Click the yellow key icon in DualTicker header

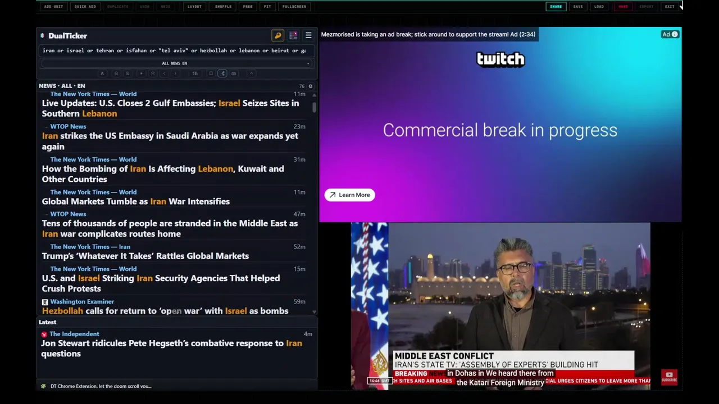277,36
